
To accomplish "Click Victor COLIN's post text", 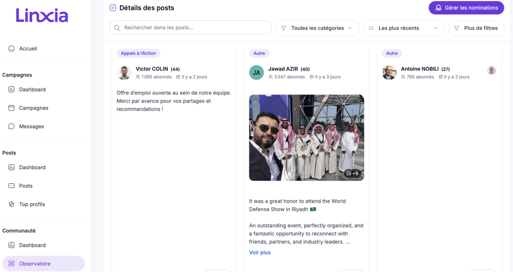I will (174, 101).
